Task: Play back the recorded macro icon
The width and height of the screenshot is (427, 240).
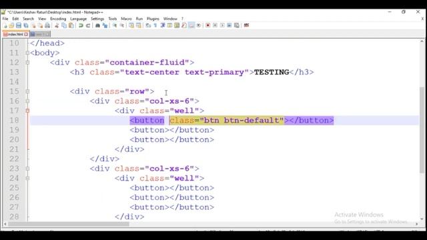Action: 222,25
